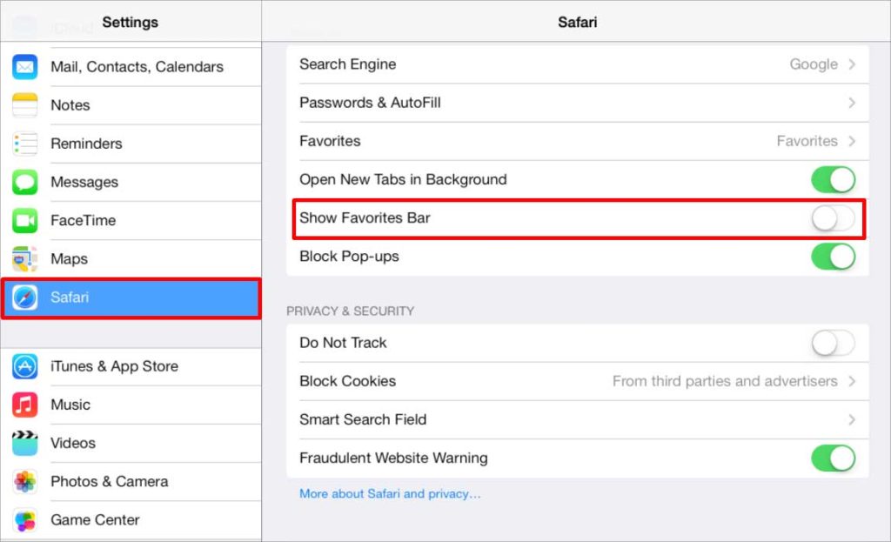Open Videos settings row
Screen dimensions: 891x542
(131, 443)
